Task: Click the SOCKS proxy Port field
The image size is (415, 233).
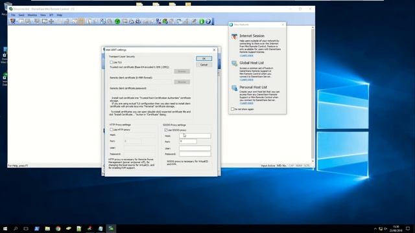Action: point(188,142)
